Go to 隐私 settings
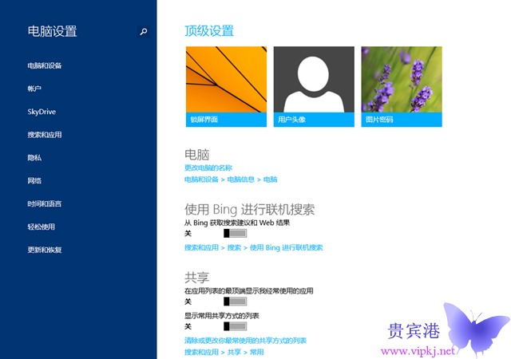The image size is (511, 359). [34, 158]
